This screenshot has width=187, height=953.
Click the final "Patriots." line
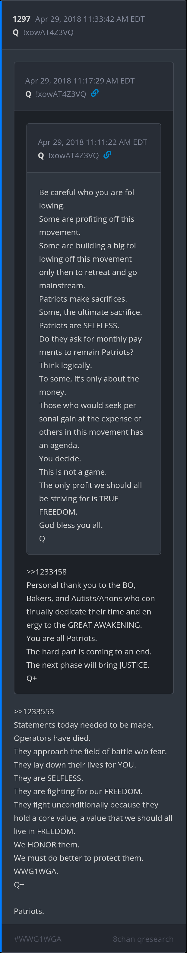(x=29, y=911)
